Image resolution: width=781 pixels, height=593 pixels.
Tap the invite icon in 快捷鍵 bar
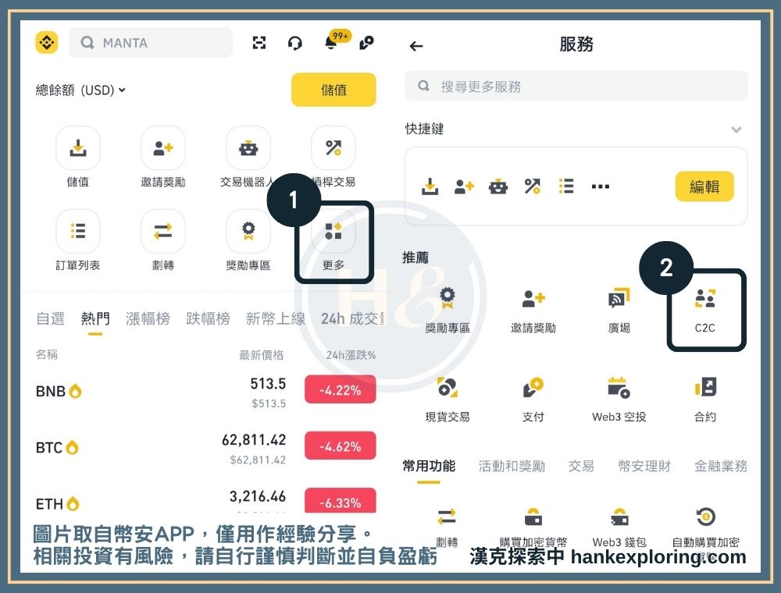click(x=464, y=186)
